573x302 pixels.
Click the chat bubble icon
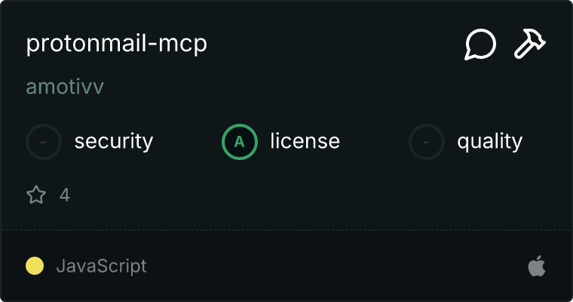pos(480,45)
